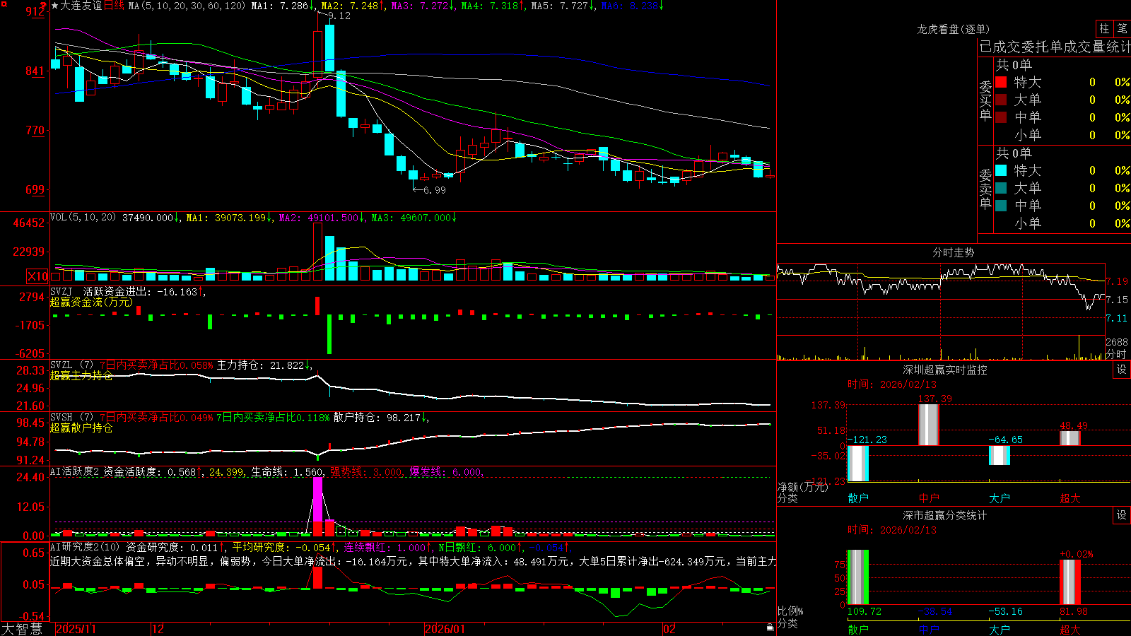1131x636 pixels.
Task: Open VOL(5,10,20) indicator parameters
Action: pos(83,218)
